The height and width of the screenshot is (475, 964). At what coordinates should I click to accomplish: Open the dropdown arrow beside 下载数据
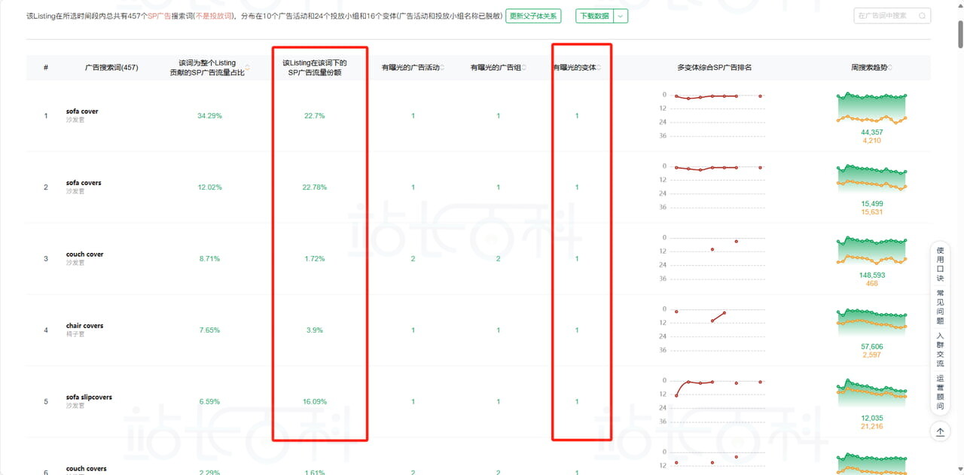621,16
